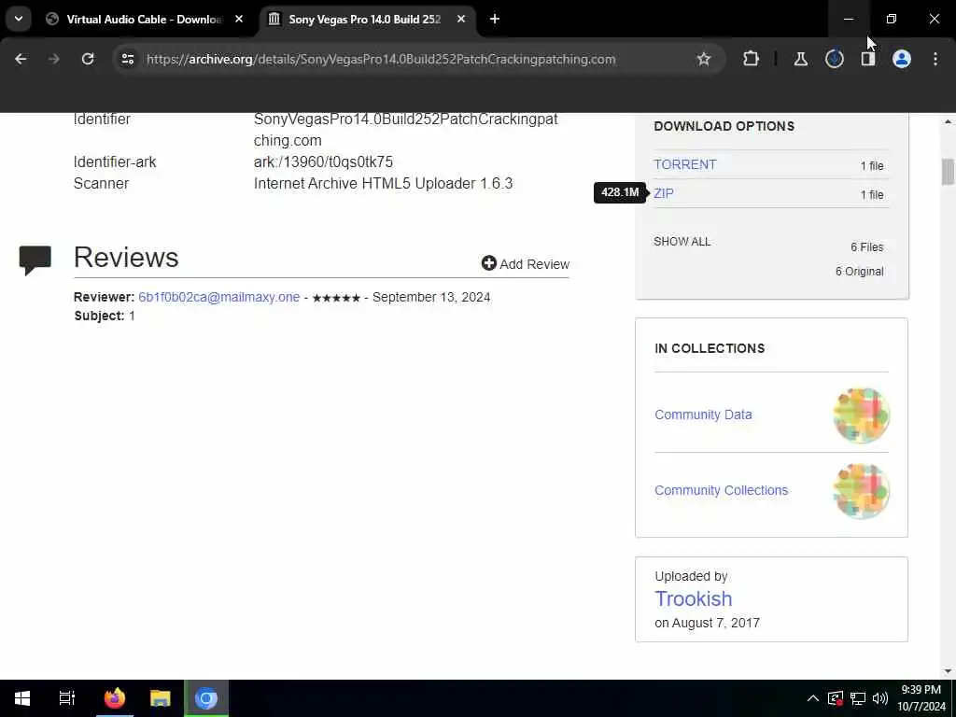956x717 pixels.
Task: Click the Community Collections thumbnail image
Action: [861, 491]
